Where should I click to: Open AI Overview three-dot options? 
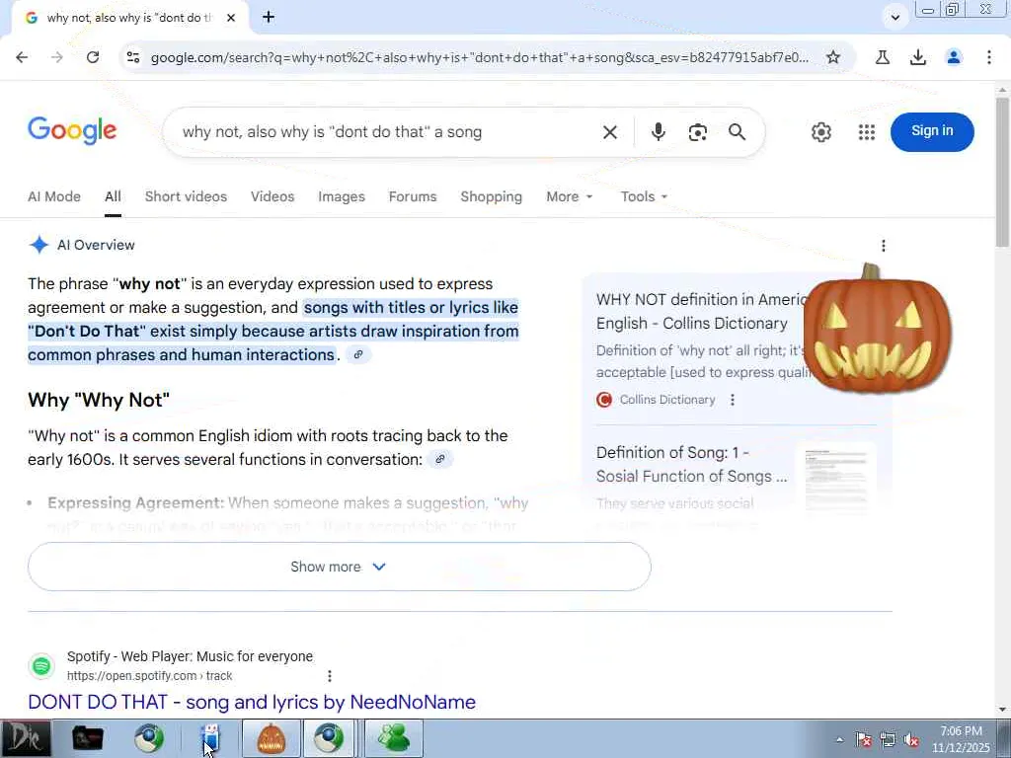(x=884, y=246)
